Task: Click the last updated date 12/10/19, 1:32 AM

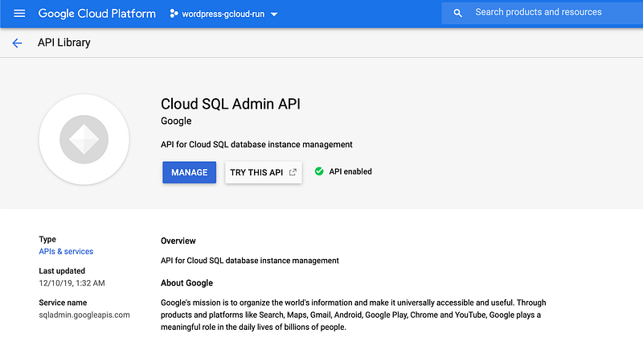Action: coord(72,283)
